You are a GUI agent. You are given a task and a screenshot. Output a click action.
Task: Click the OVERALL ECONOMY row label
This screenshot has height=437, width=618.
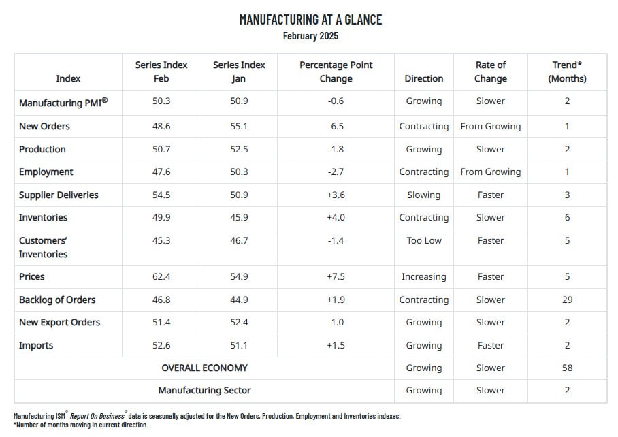click(205, 368)
